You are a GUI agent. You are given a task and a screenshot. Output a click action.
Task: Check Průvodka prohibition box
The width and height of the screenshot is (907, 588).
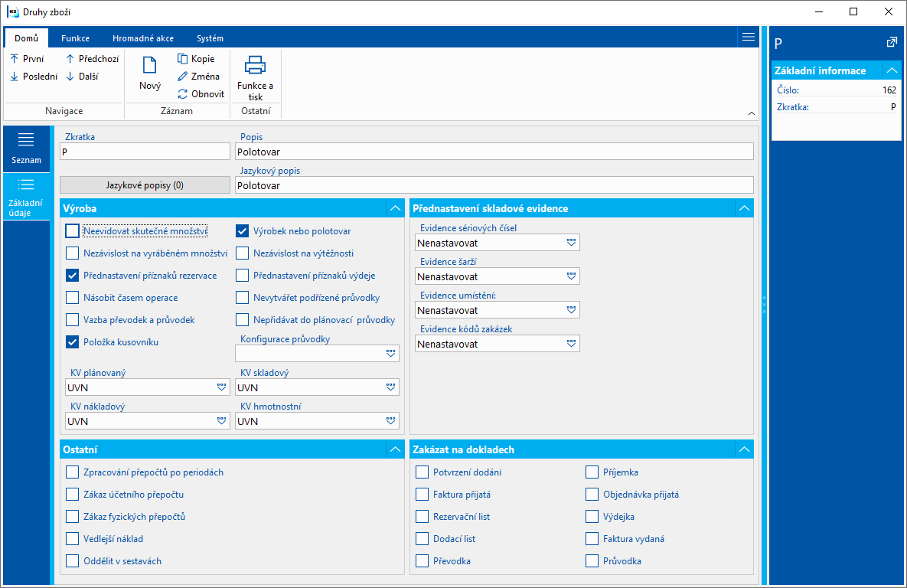[x=592, y=560]
